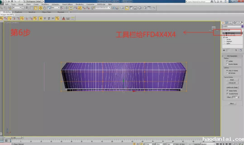Image resolution: width=244 pixels, height=145 pixels.
Task: Click the Reset control points button
Action: click(232, 80)
